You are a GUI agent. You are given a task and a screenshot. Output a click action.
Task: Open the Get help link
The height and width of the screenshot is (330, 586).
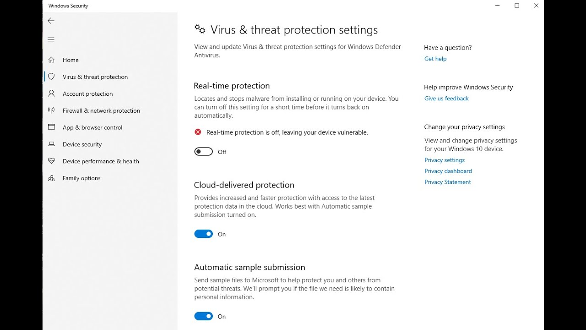[x=435, y=59]
